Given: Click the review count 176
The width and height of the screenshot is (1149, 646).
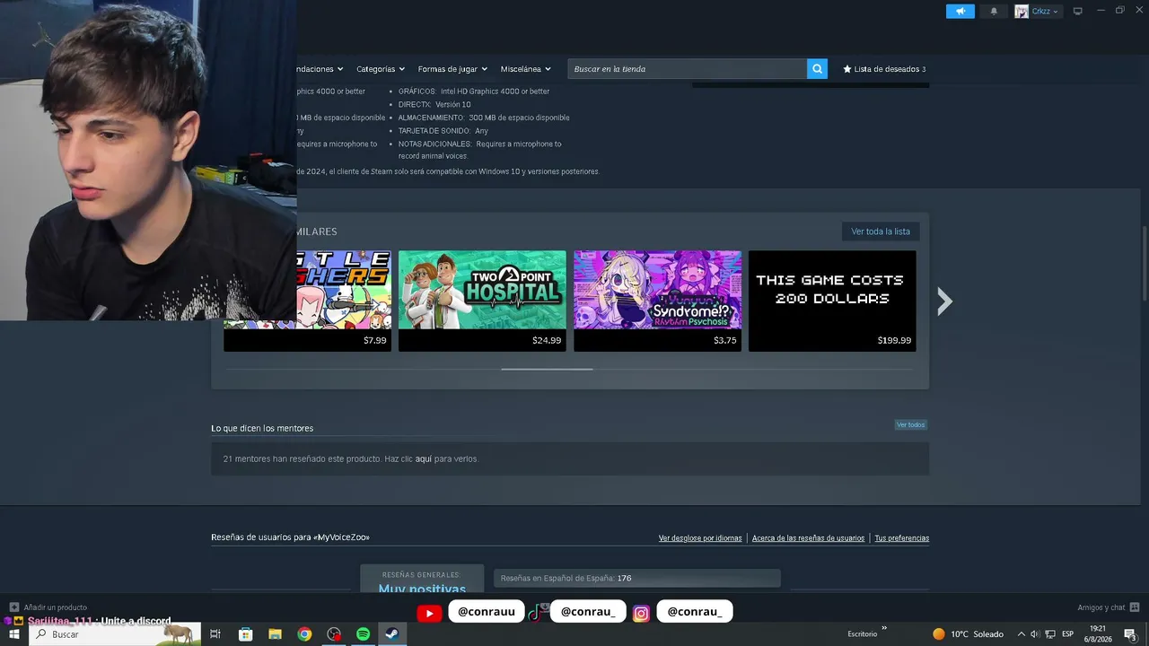Looking at the screenshot, I should (624, 579).
